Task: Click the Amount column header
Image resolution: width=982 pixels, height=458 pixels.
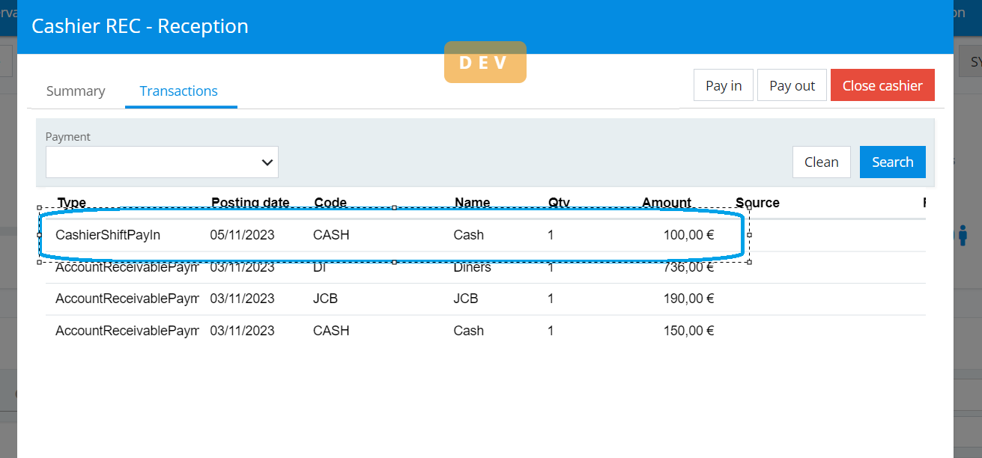Action: [666, 203]
